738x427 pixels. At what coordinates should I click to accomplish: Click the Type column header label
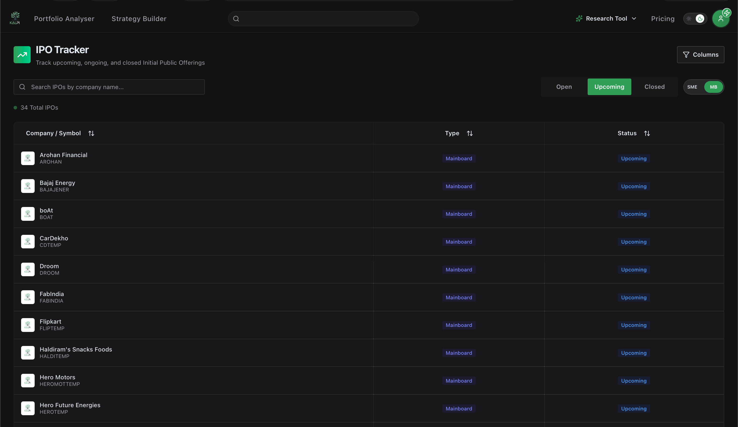452,133
